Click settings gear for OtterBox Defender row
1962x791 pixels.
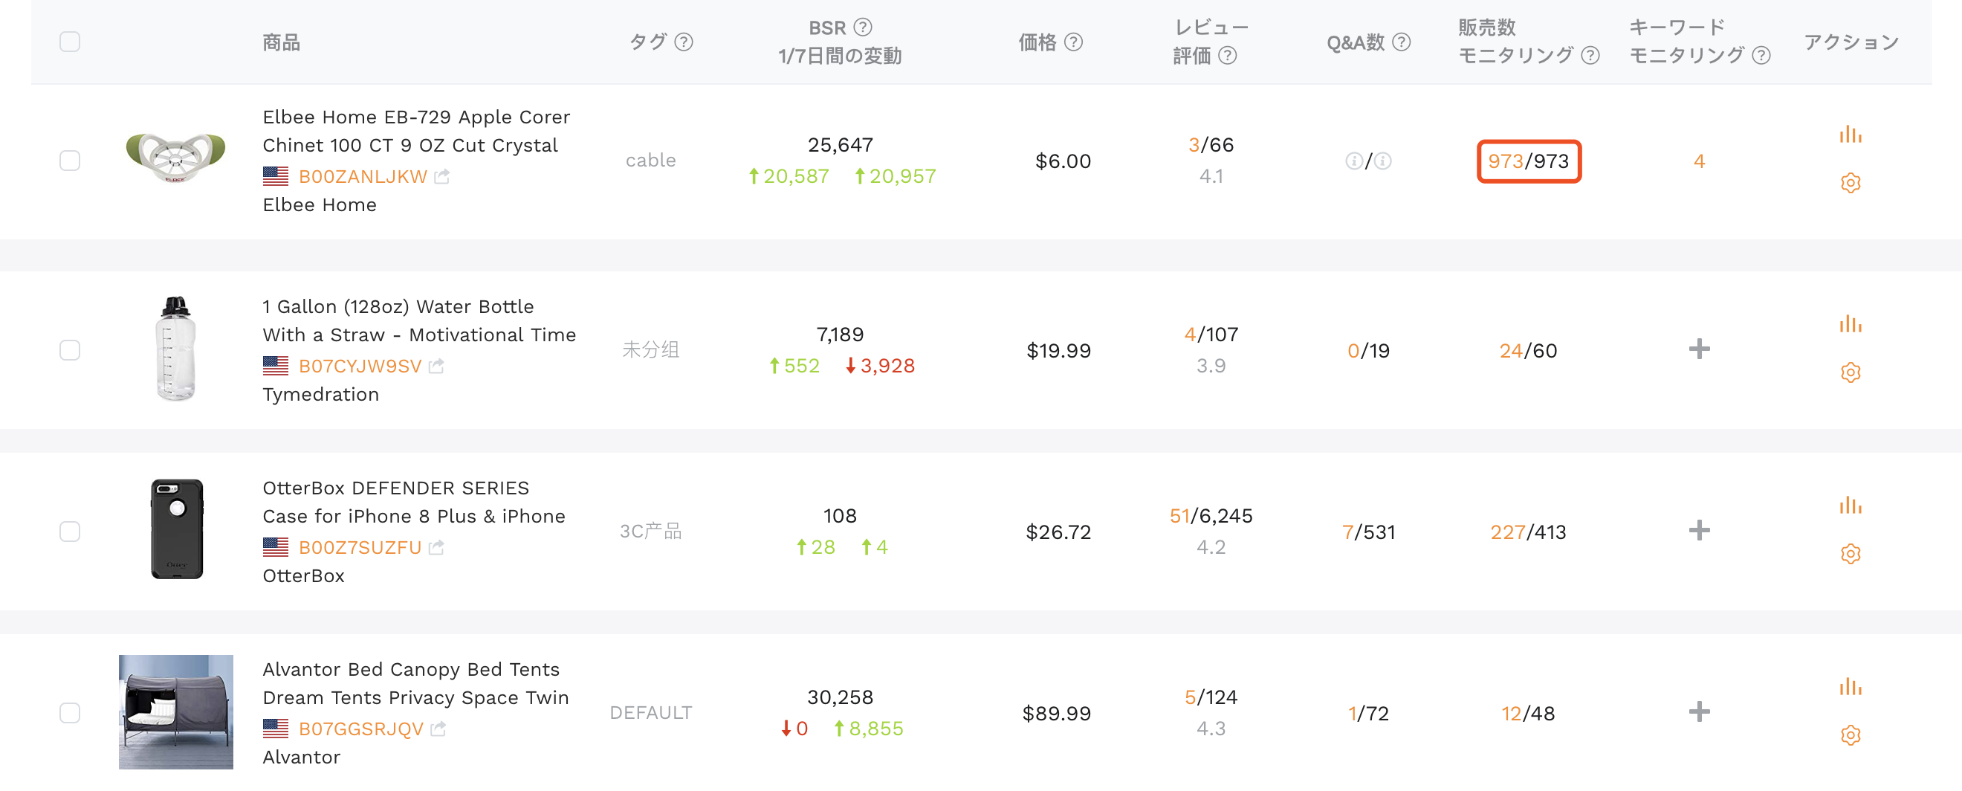click(x=1849, y=553)
